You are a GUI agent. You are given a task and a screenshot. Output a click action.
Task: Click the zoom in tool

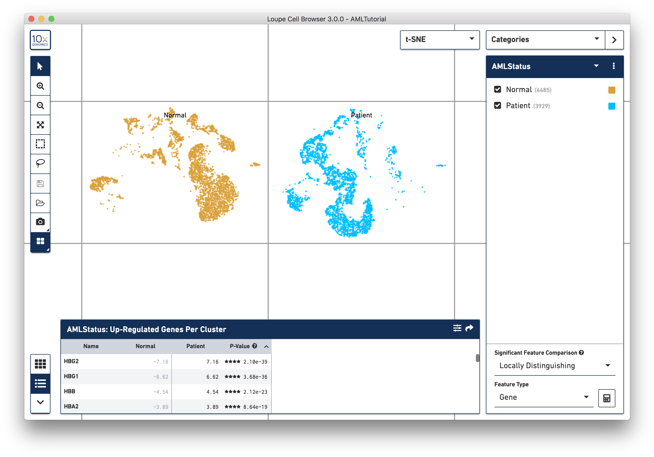40,86
